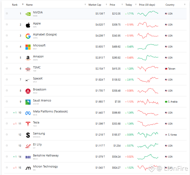Click the Country column header
This screenshot has height=175, width=190.
coord(170,5)
